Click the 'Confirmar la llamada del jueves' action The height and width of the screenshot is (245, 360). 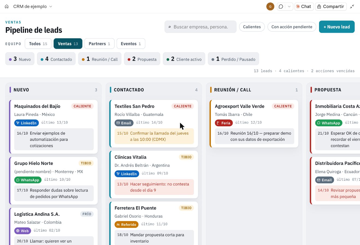154,136
